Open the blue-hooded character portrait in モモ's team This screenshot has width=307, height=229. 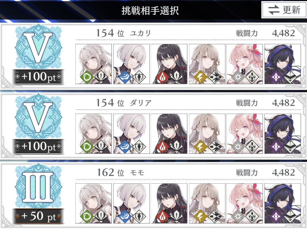click(283, 203)
